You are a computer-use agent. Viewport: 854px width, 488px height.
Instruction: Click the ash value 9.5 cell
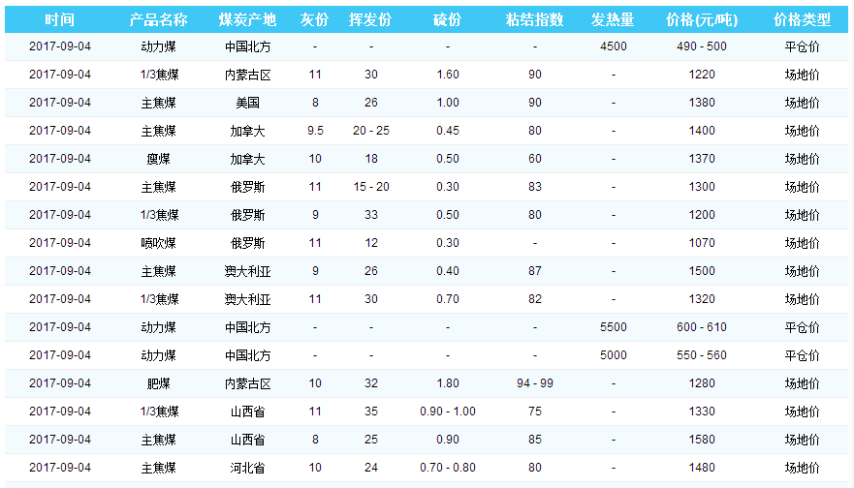(x=315, y=131)
